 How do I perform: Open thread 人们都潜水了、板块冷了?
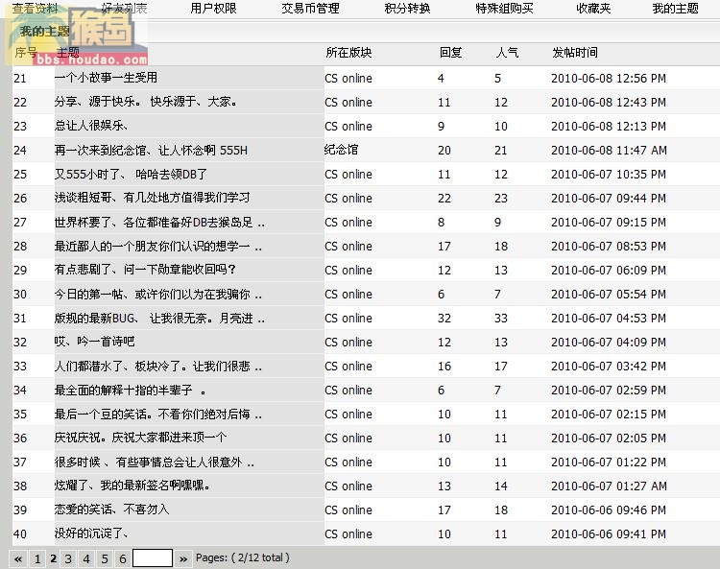click(x=158, y=366)
